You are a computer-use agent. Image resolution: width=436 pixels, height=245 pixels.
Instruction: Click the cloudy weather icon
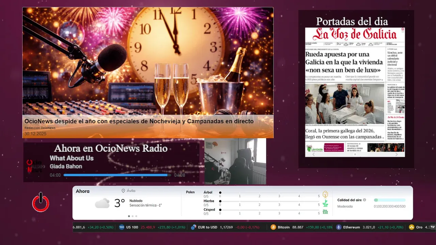(102, 203)
